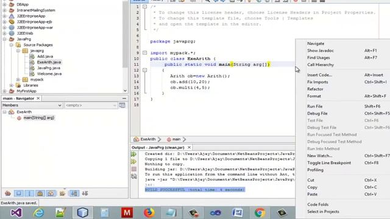This screenshot has height=219, width=390.
Task: Open Welcome.java in the project tree
Action: coord(49,74)
